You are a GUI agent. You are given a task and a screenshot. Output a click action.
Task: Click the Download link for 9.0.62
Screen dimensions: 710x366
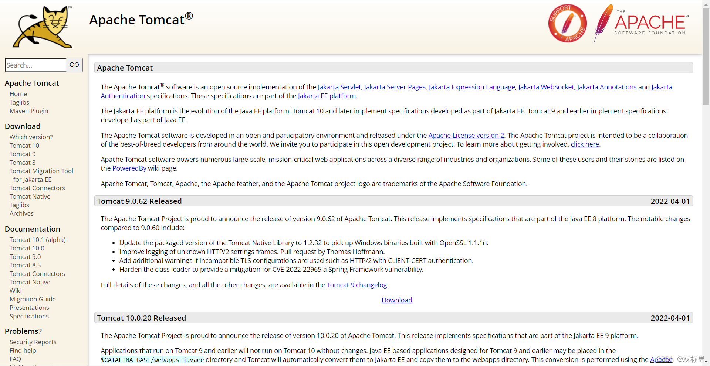pos(397,300)
